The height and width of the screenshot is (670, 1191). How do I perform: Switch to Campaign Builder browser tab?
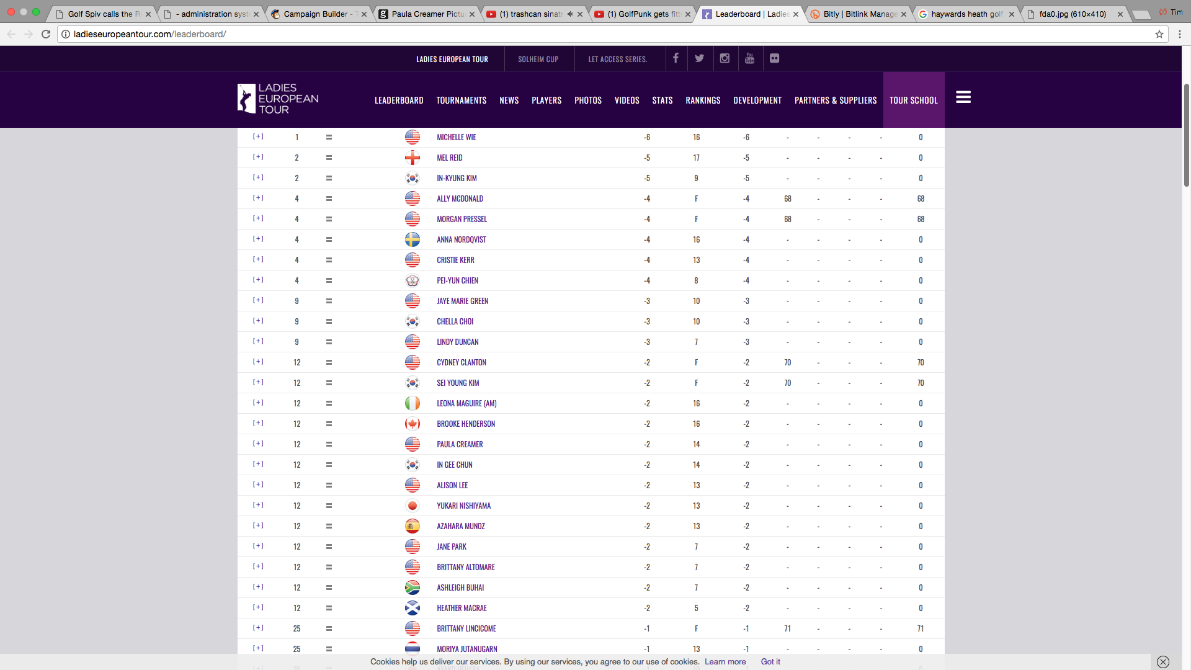pyautogui.click(x=319, y=14)
